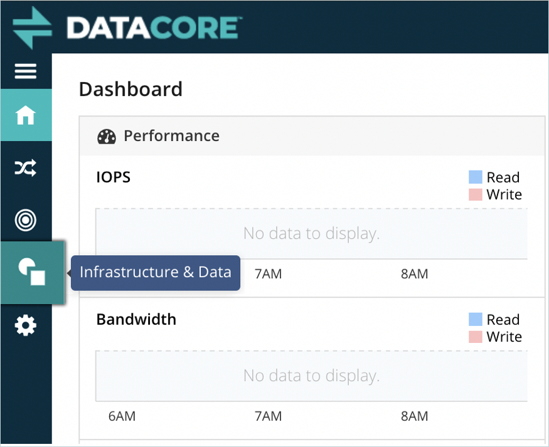Viewport: 549px width, 447px height.
Task: Open the hamburger navigation menu
Action: click(x=26, y=71)
